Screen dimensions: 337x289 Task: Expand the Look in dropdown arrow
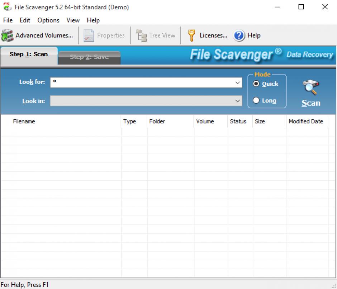(237, 101)
